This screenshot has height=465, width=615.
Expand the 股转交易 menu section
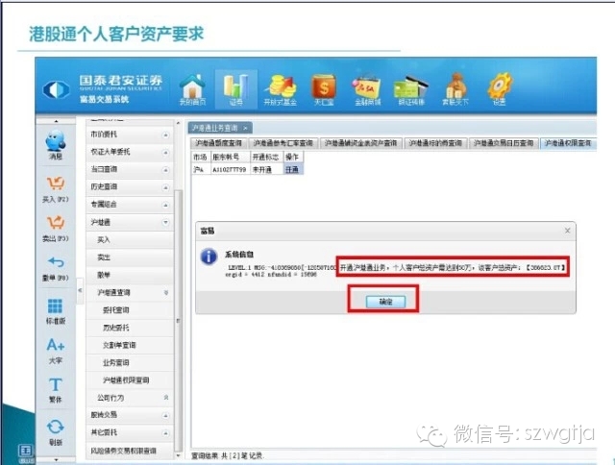(x=165, y=415)
